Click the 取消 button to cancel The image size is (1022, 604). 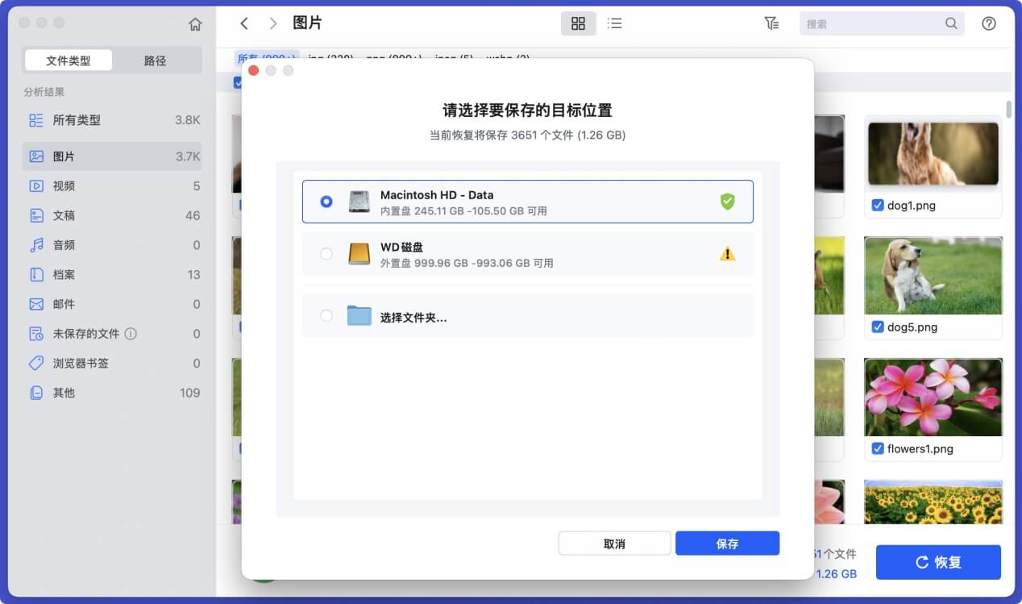[614, 543]
